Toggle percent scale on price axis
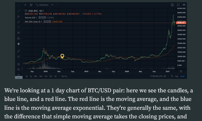 tap(172, 76)
